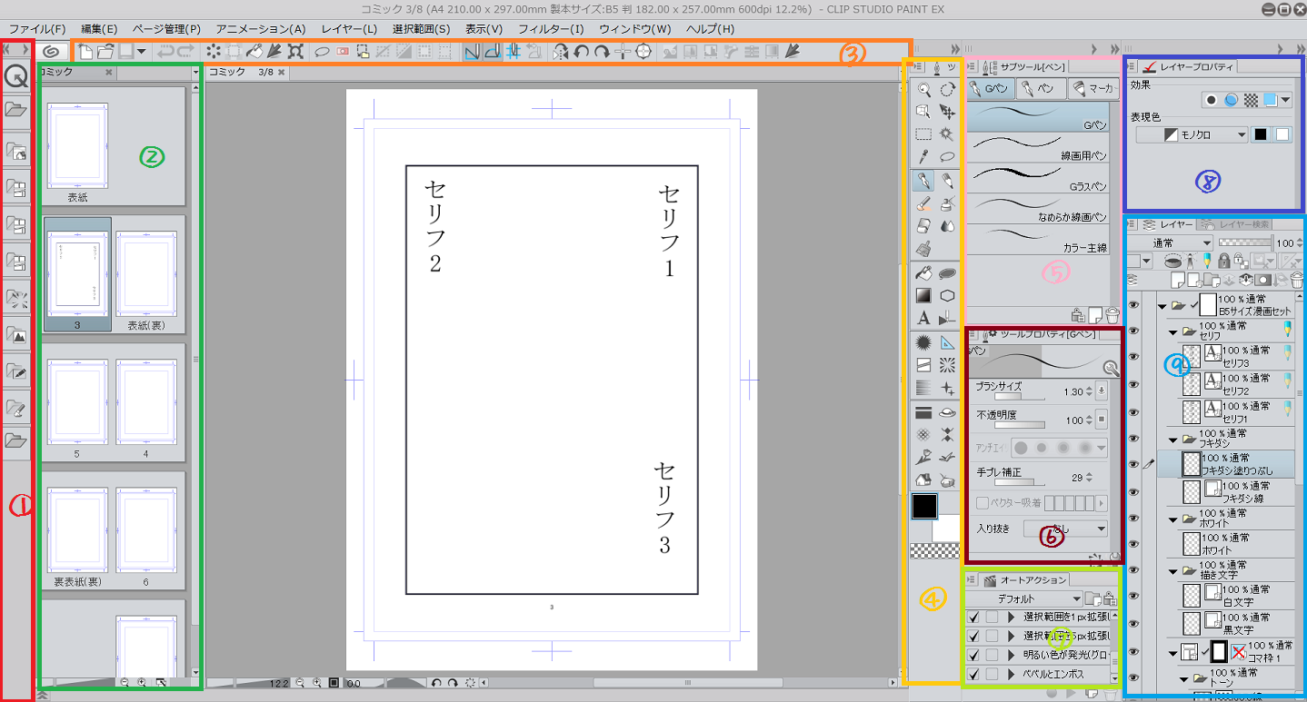1307x702 pixels.
Task: Select the カラー主線 sub tool
Action: pyautogui.click(x=1038, y=239)
